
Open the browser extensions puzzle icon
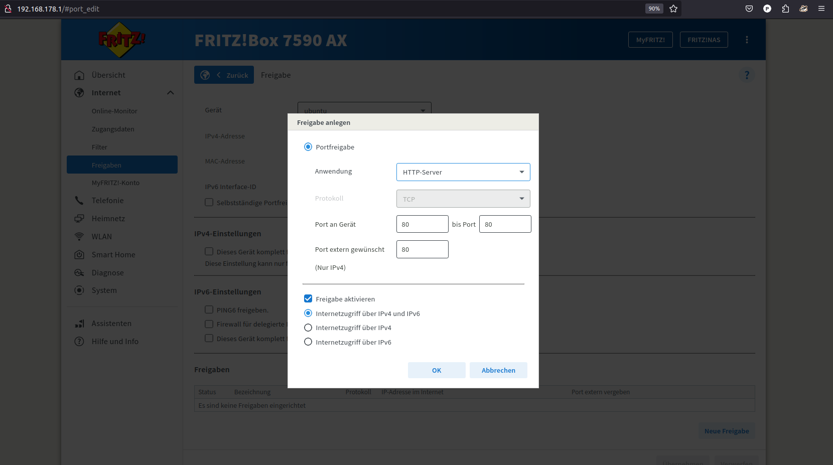point(785,9)
